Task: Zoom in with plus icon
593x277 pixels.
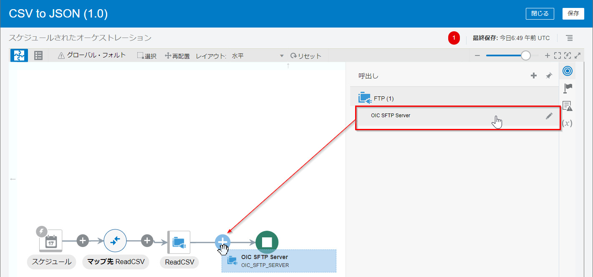Action: point(547,56)
